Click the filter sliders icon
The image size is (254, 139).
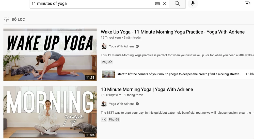click(x=7, y=20)
